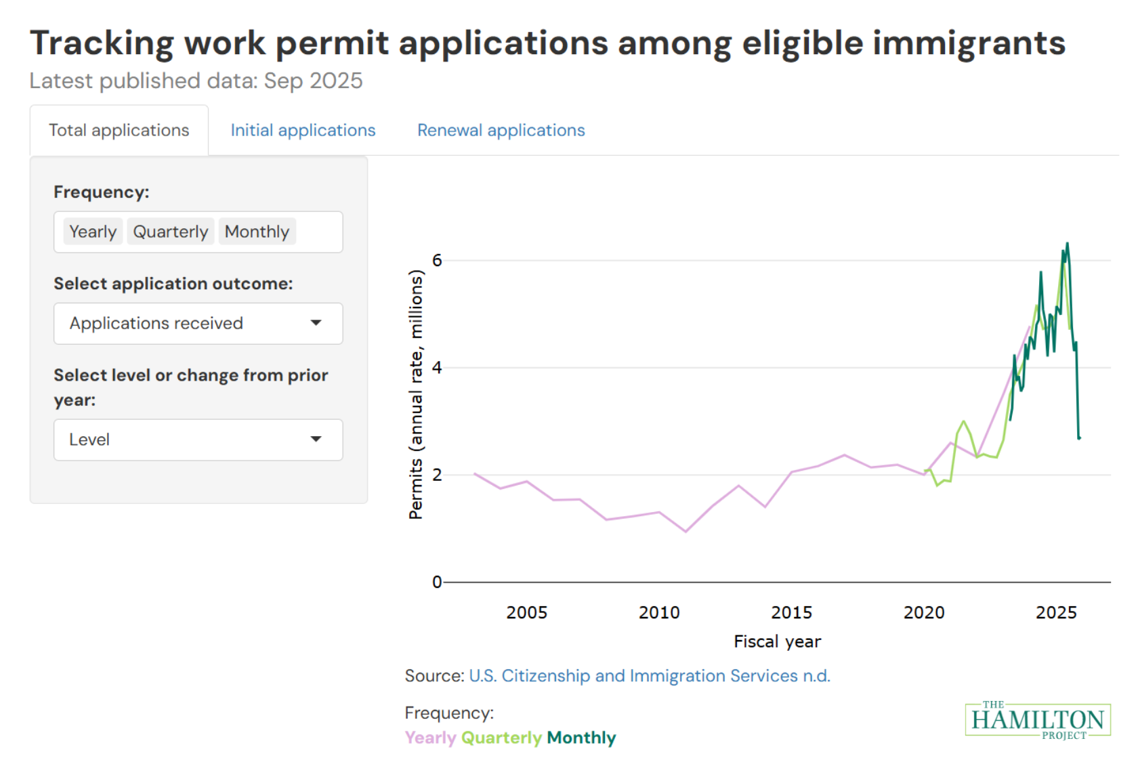Open the U.S. Citizenship and Immigration Services link
The width and height of the screenshot is (1138, 766).
(x=650, y=675)
